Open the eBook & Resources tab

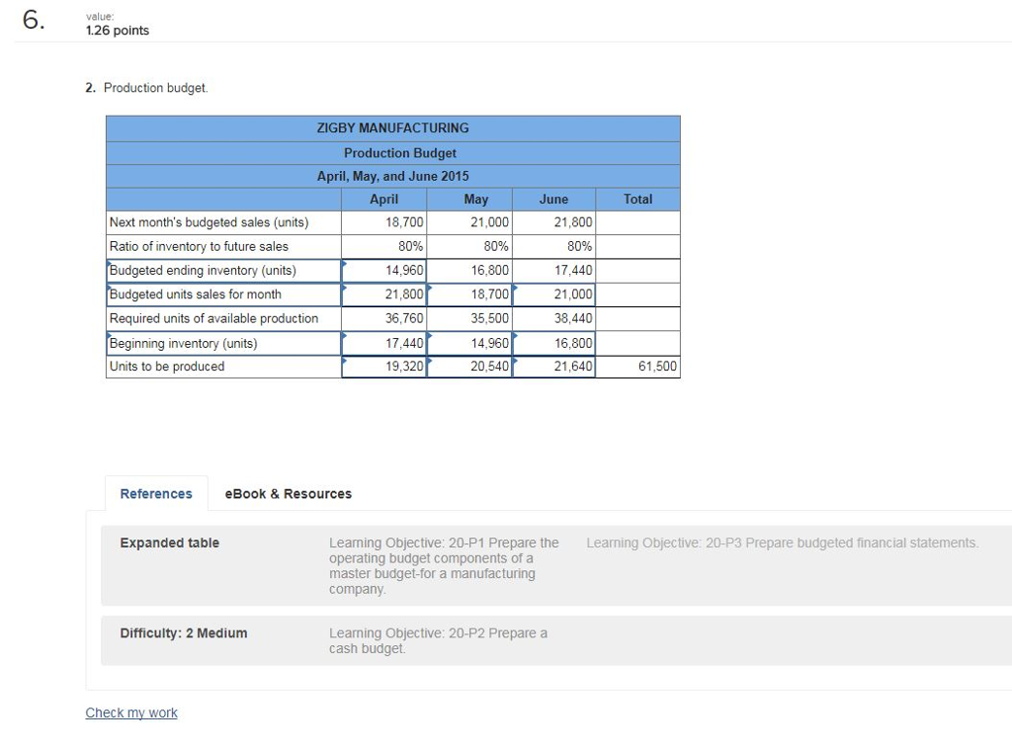tap(288, 493)
